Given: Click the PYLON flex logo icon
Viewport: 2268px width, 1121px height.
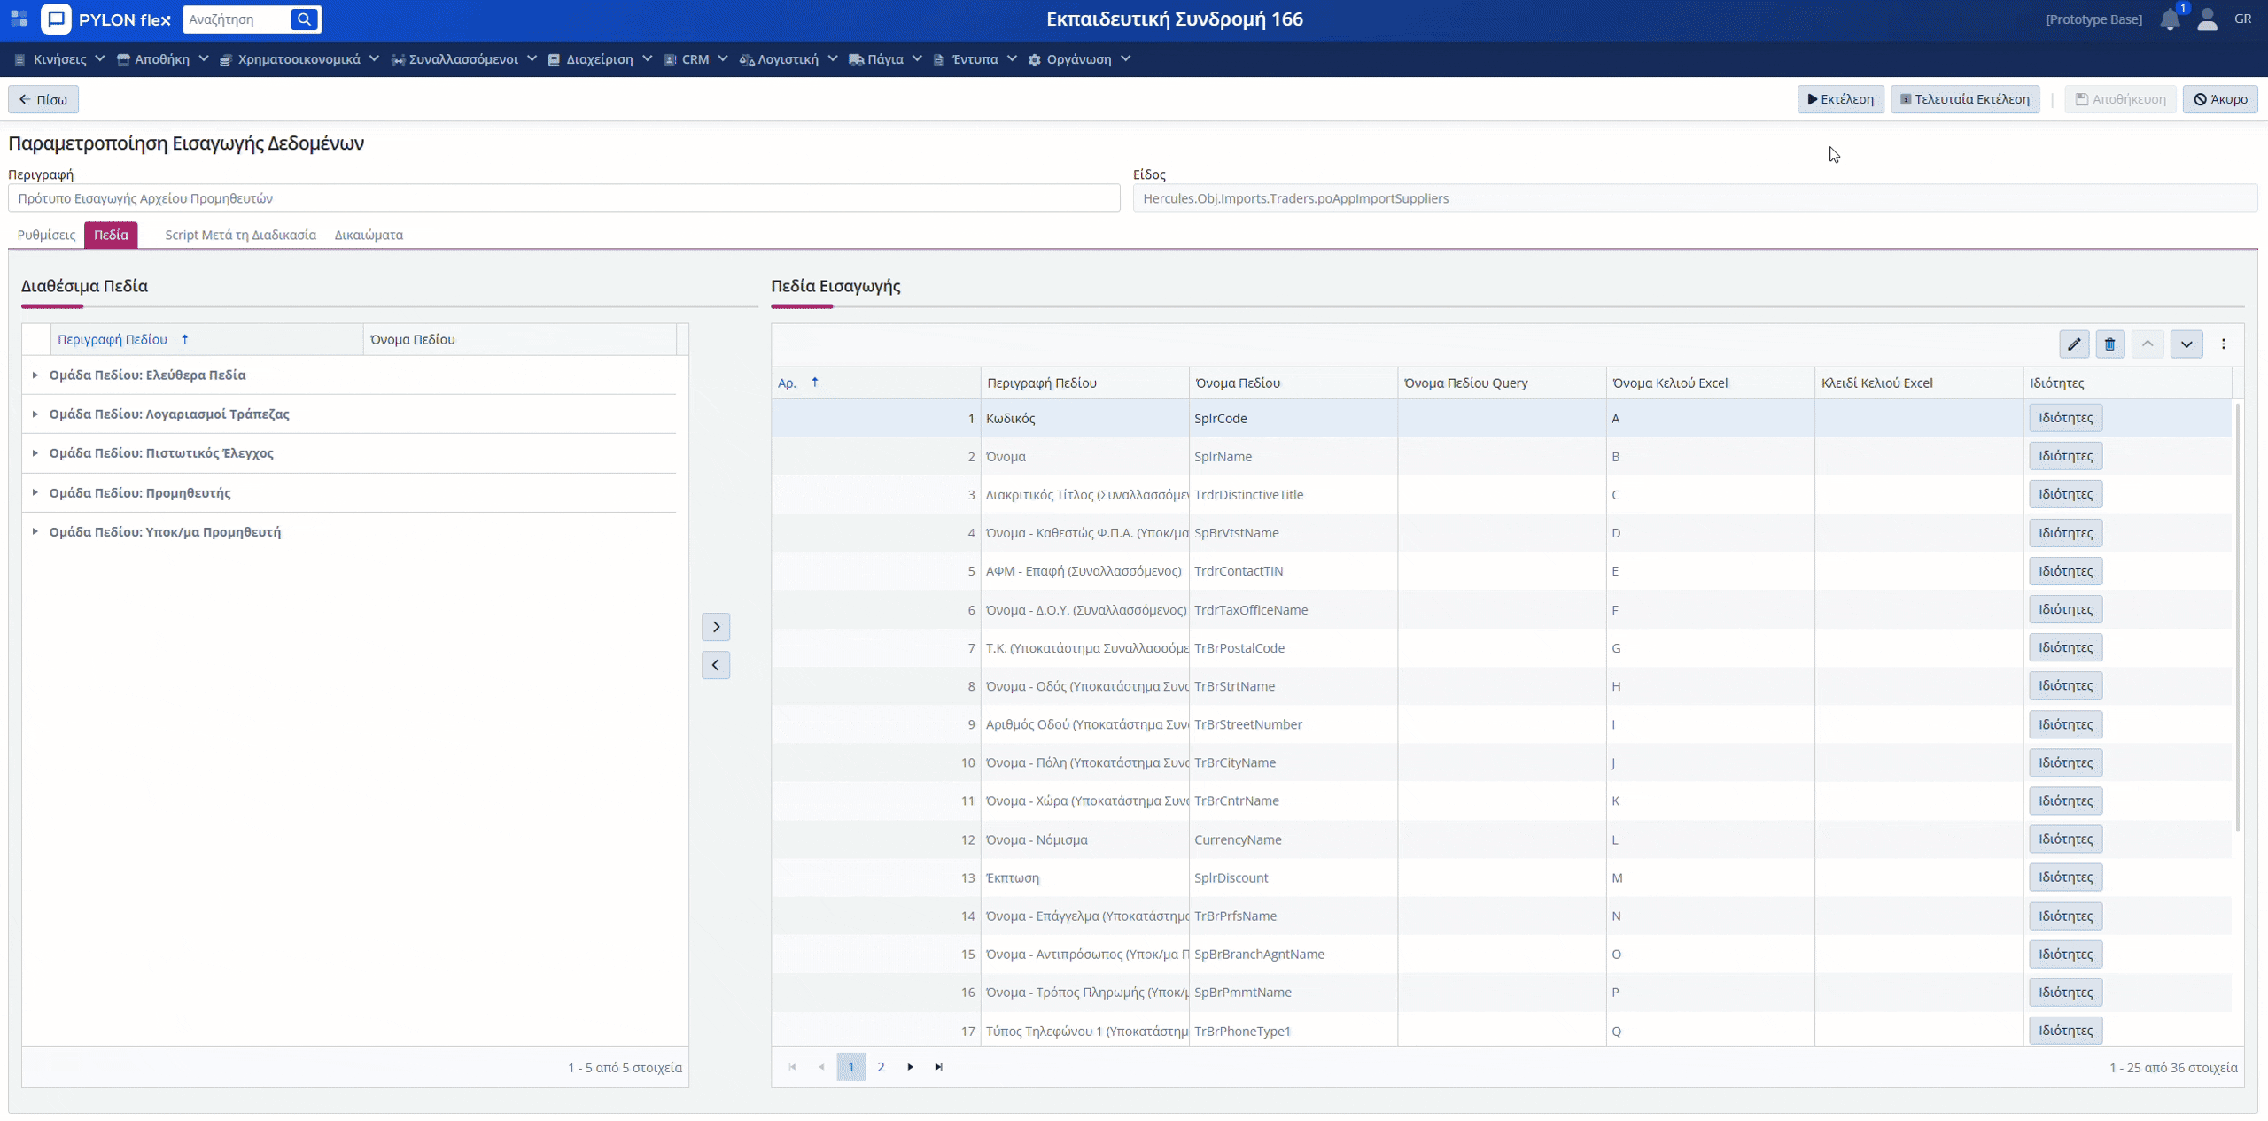Looking at the screenshot, I should pos(56,19).
